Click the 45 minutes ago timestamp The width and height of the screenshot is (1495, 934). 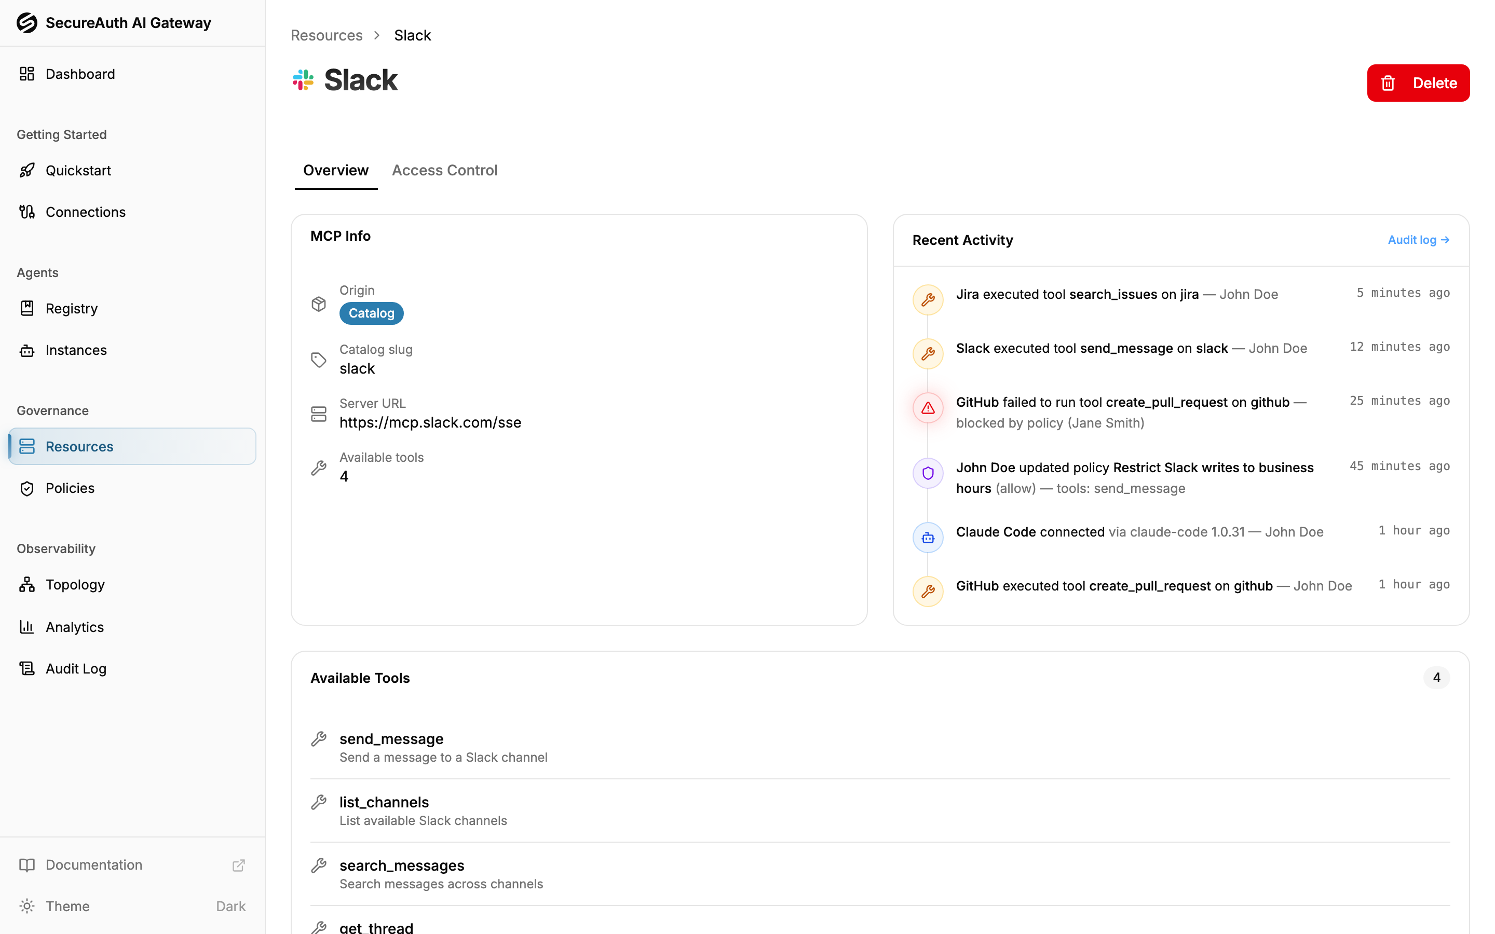(1399, 466)
